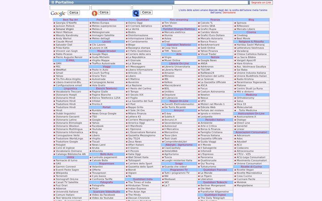This screenshot has width=322, height=201.
Task: Click the Google logo beside the first search box
Action: pos(58,13)
